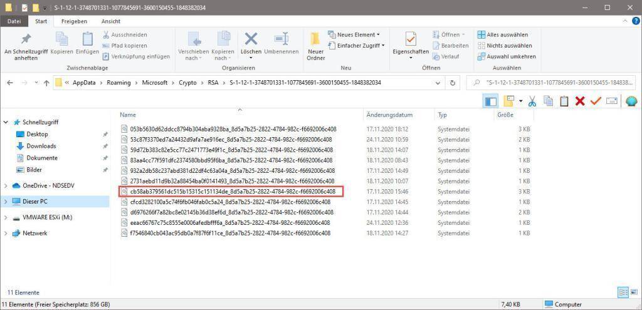Open the Ansicht ribbon tab
This screenshot has width=642, height=310.
(110, 21)
